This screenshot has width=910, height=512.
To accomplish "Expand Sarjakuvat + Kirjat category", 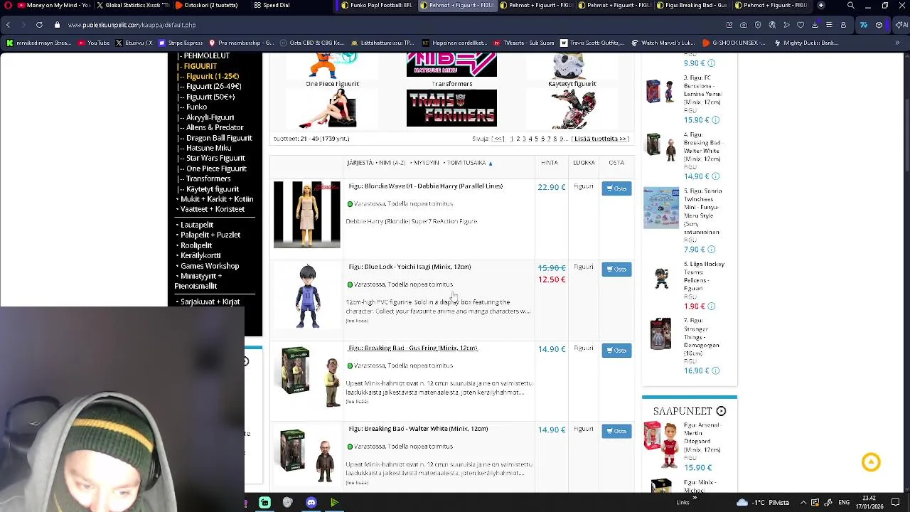I will pos(210,302).
